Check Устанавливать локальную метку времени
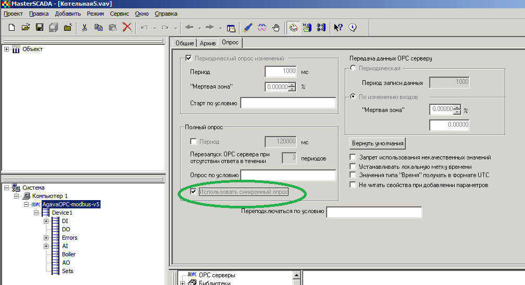This screenshot has height=285, width=525. pyautogui.click(x=353, y=166)
